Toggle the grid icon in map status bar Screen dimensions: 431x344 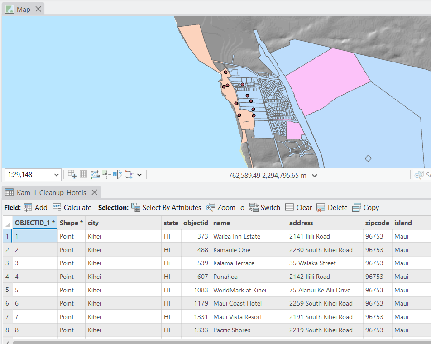(x=83, y=174)
